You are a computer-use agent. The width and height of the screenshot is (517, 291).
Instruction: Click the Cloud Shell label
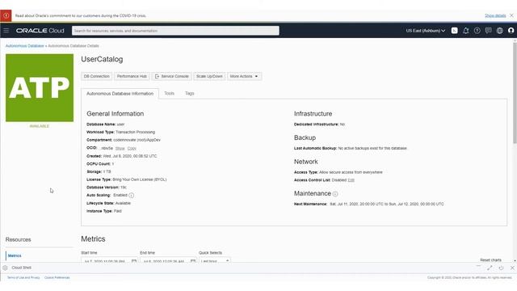pyautogui.click(x=22, y=268)
